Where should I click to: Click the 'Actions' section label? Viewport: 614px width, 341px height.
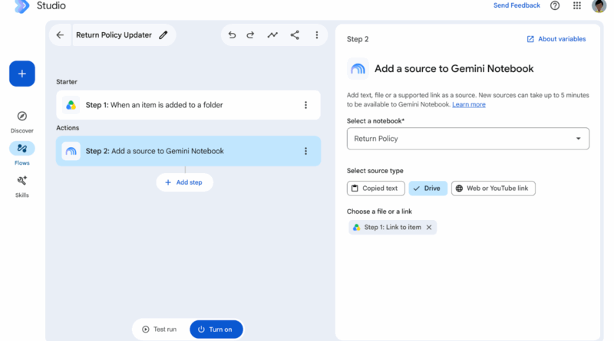(x=68, y=128)
